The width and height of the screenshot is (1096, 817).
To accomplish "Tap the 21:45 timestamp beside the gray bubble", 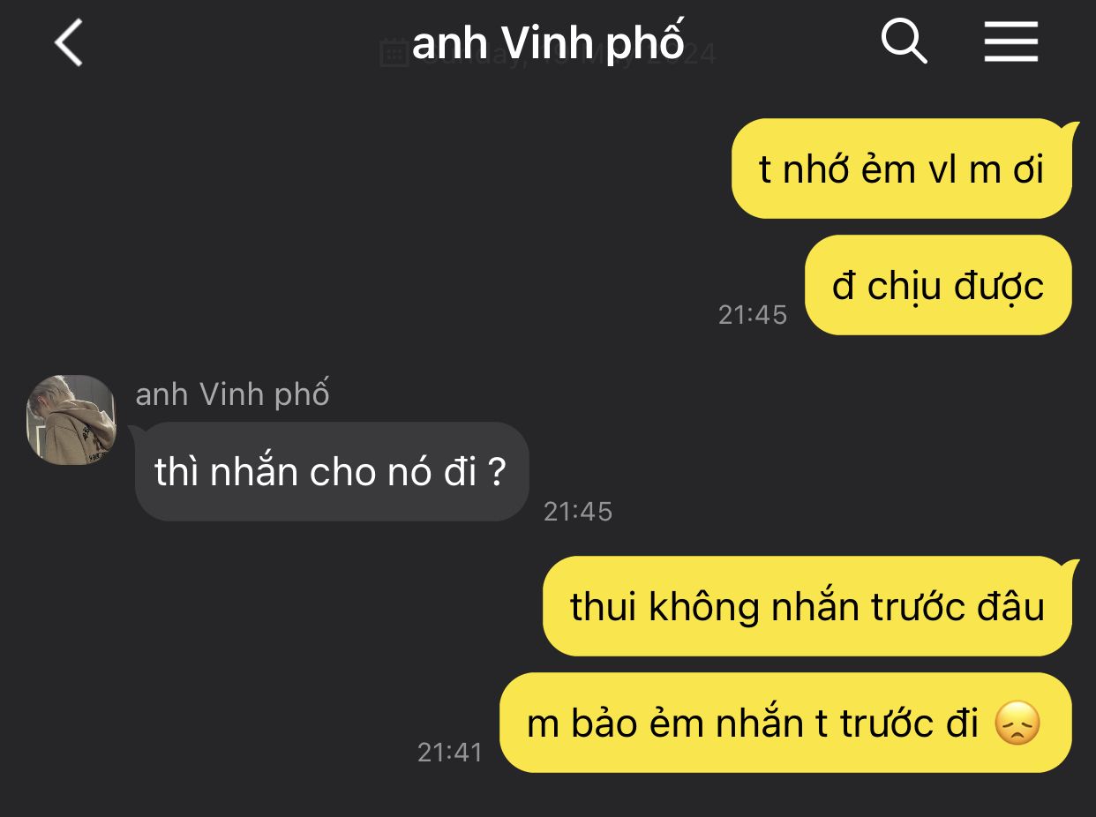I will [x=578, y=512].
